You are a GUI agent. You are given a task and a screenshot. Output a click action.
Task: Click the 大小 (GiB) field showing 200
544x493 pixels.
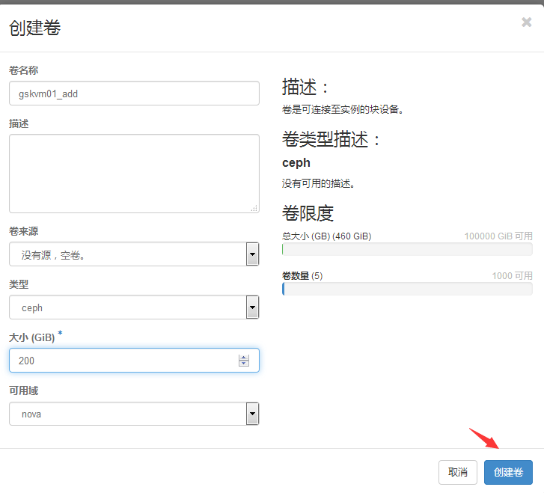tap(123, 361)
